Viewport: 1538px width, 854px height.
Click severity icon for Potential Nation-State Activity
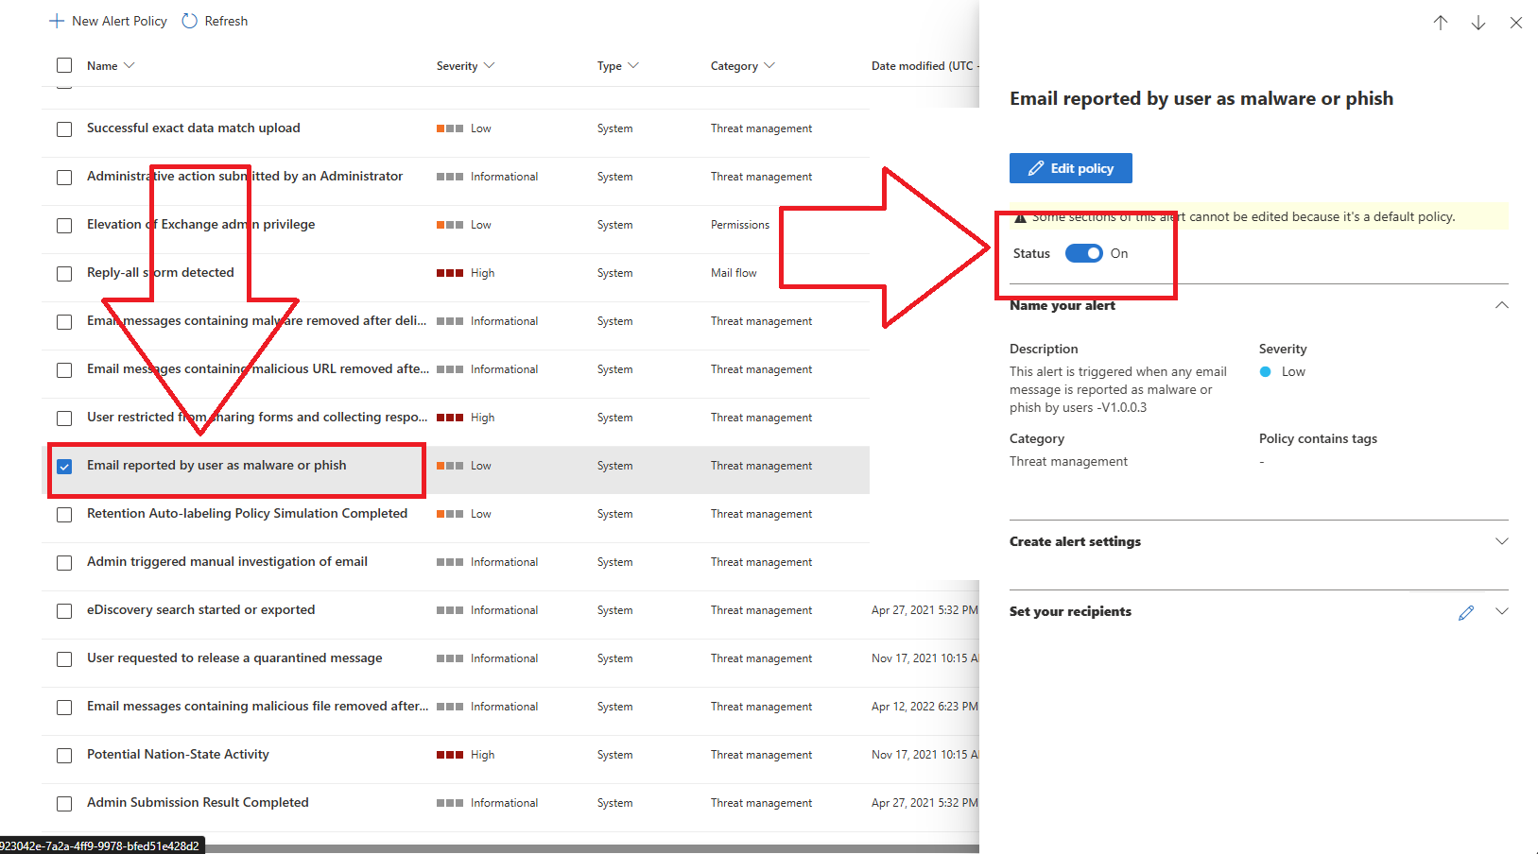point(450,755)
